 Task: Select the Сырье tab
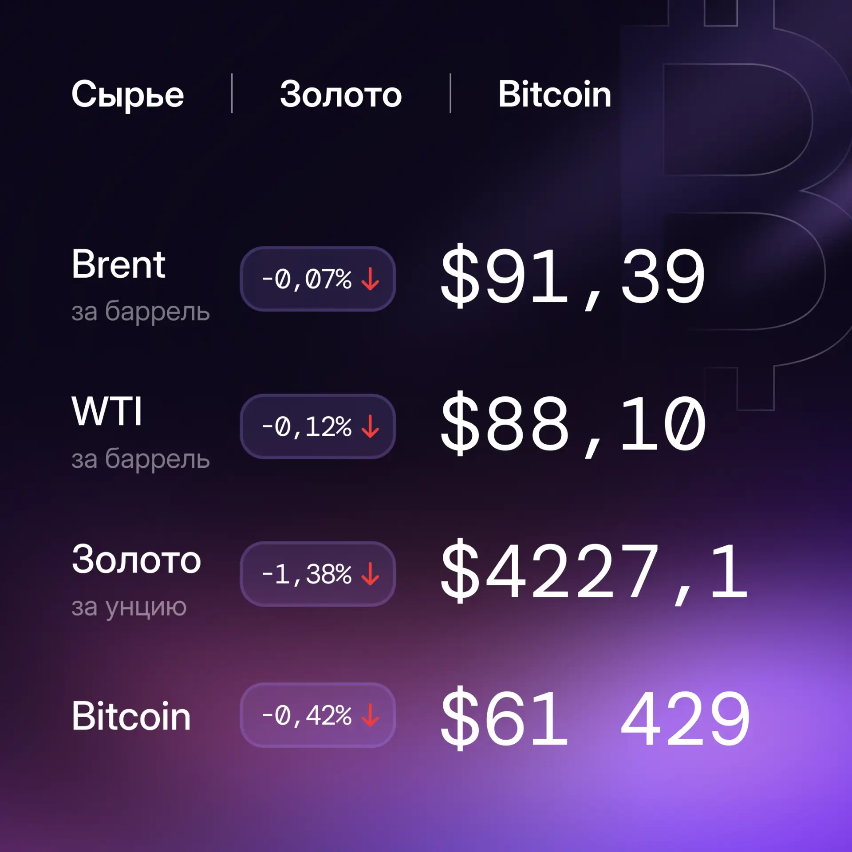tap(127, 95)
